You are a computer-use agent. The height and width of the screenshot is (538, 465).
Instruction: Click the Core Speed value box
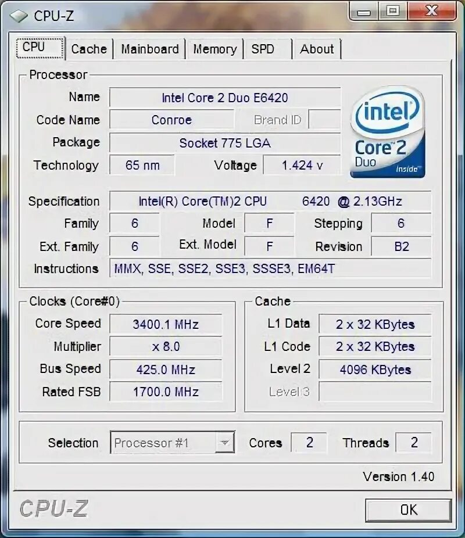(166, 324)
